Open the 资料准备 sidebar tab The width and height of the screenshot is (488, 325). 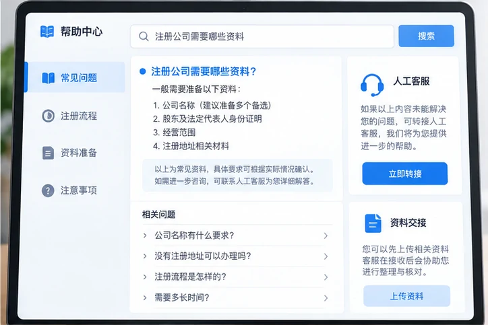(x=75, y=153)
